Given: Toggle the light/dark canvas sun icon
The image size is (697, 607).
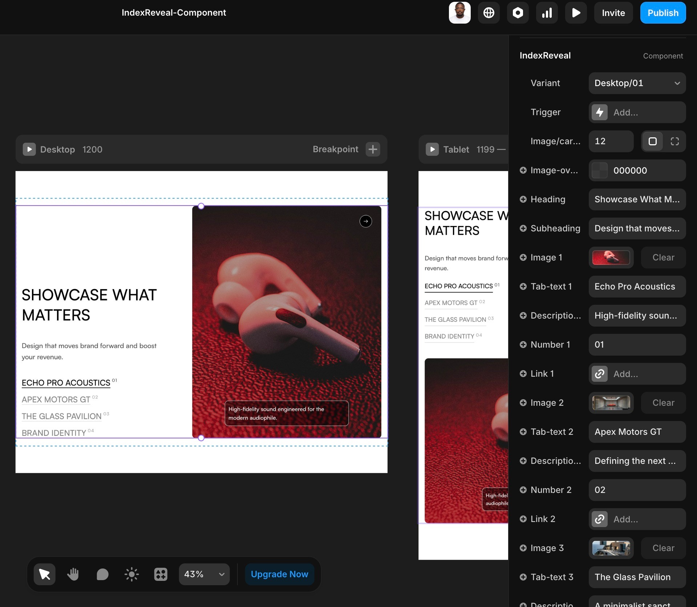Looking at the screenshot, I should tap(131, 574).
